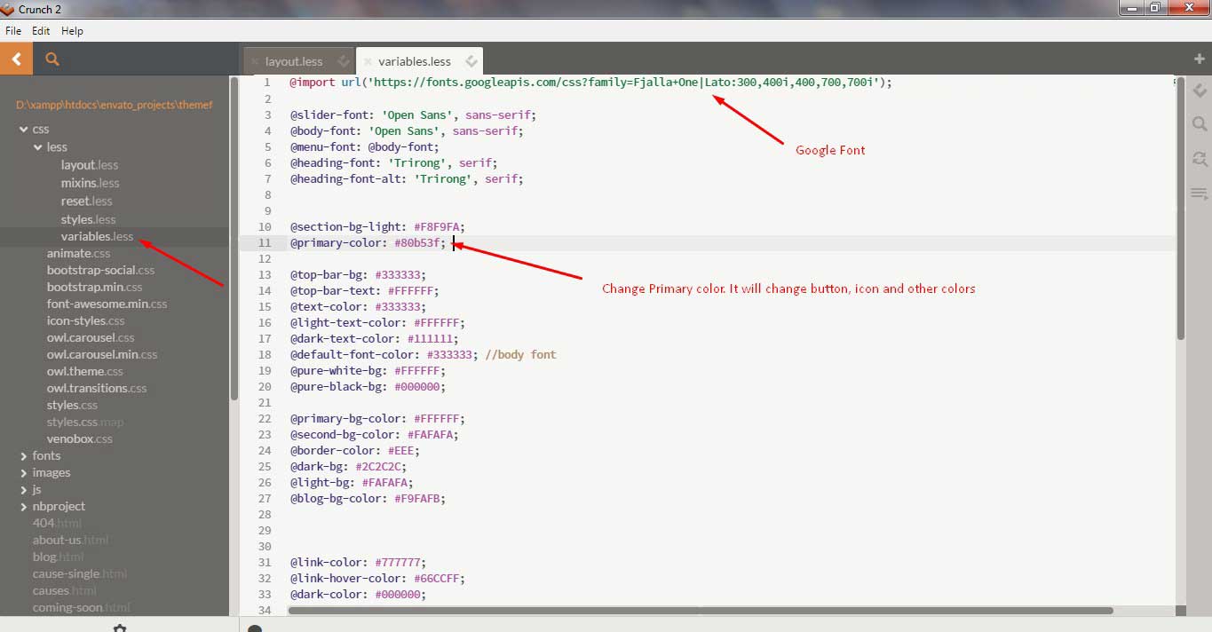
Task: Open styles.css file in tree
Action: 72,405
